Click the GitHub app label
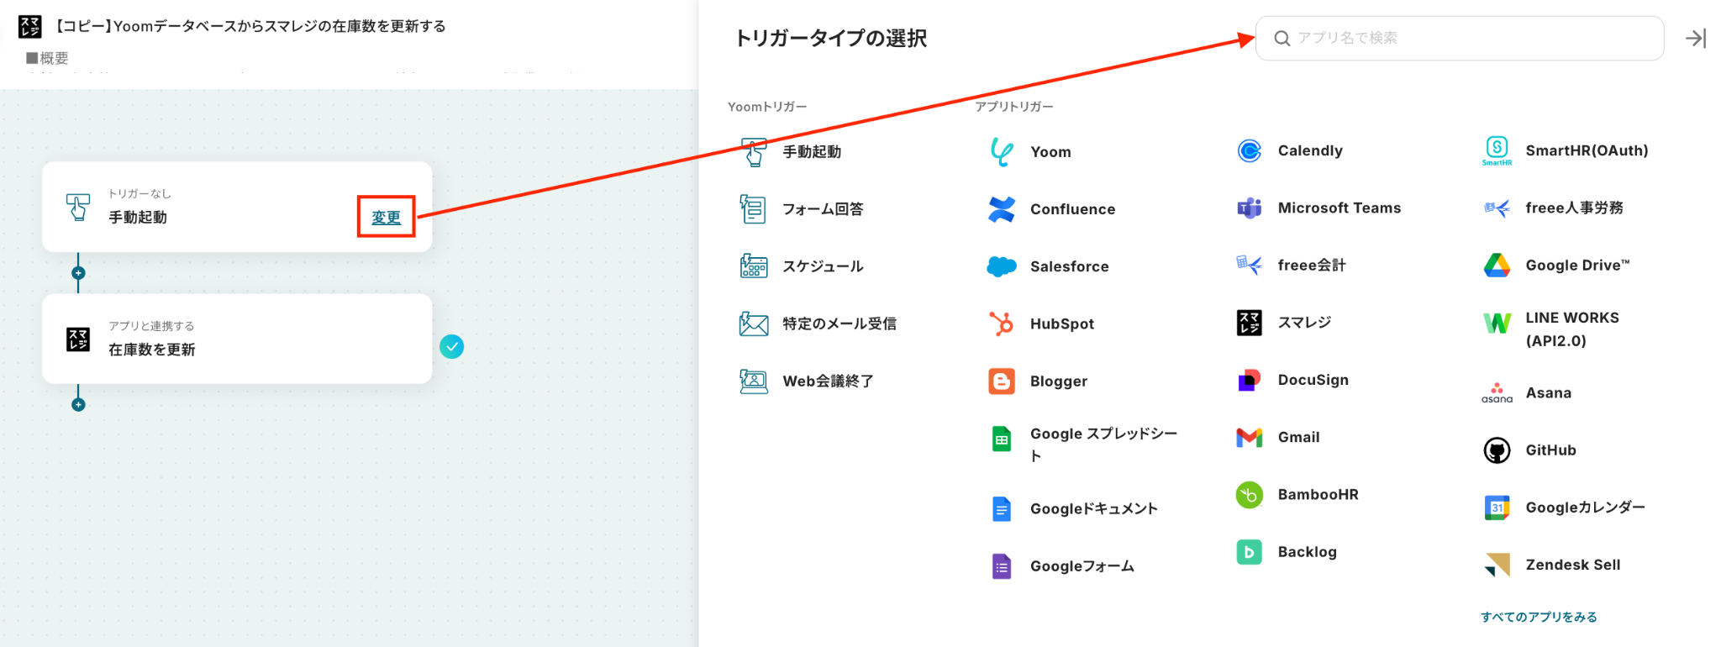 point(1550,450)
